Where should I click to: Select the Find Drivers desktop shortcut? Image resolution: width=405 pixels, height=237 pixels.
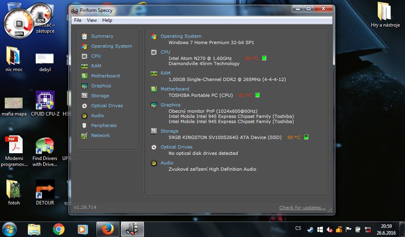[45, 152]
